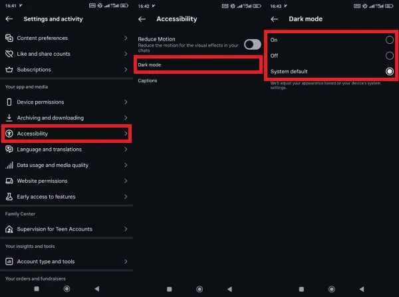Expand Archiving and downloading chevron
The height and width of the screenshot is (297, 399).
126,118
